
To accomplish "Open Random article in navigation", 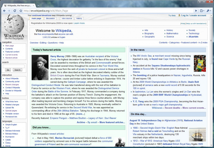I will [11, 58].
